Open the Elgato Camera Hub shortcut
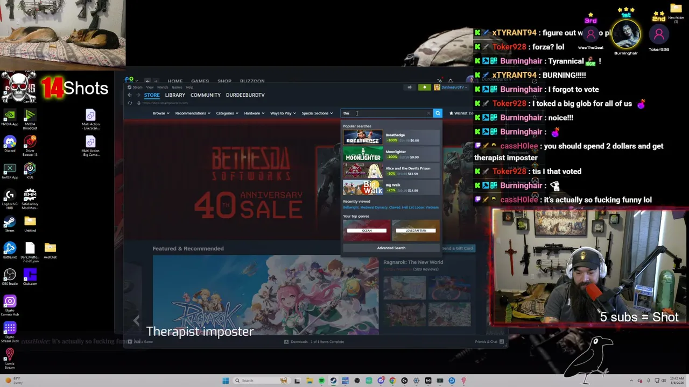The image size is (689, 387). tap(9, 305)
